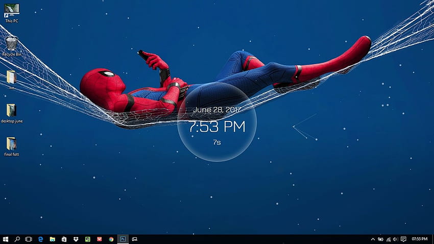
Task: Open Dropbox from the taskbar
Action: 76,239
